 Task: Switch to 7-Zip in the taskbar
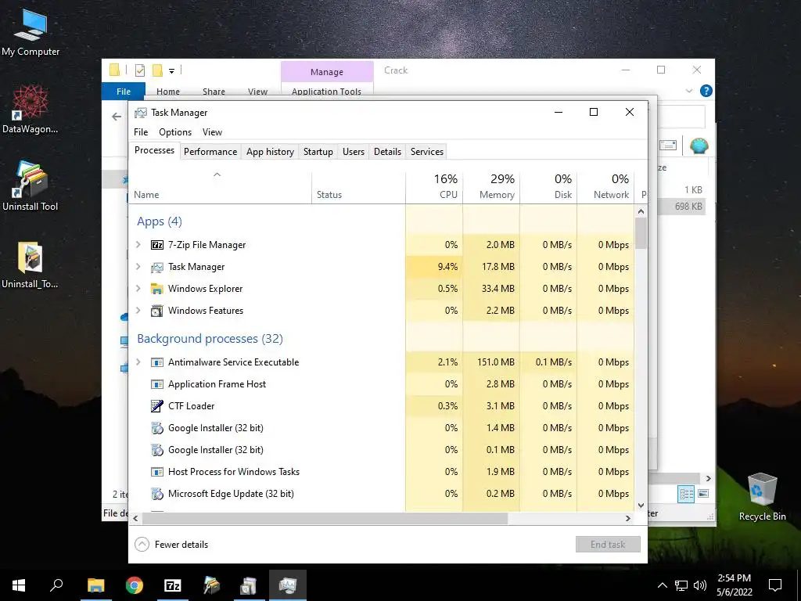(173, 585)
